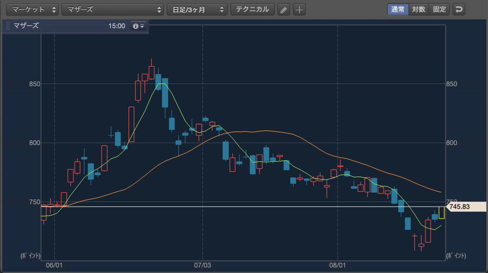Click the マザーズ panel title
The height and width of the screenshot is (273, 488).
[26, 26]
